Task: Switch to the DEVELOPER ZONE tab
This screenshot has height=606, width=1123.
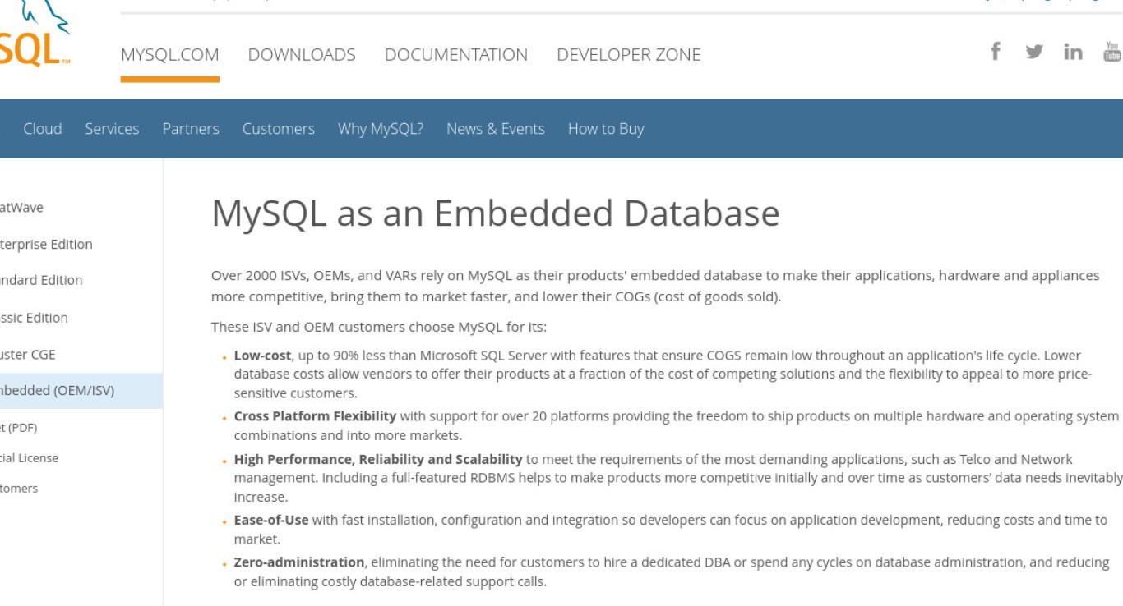Action: (x=629, y=55)
